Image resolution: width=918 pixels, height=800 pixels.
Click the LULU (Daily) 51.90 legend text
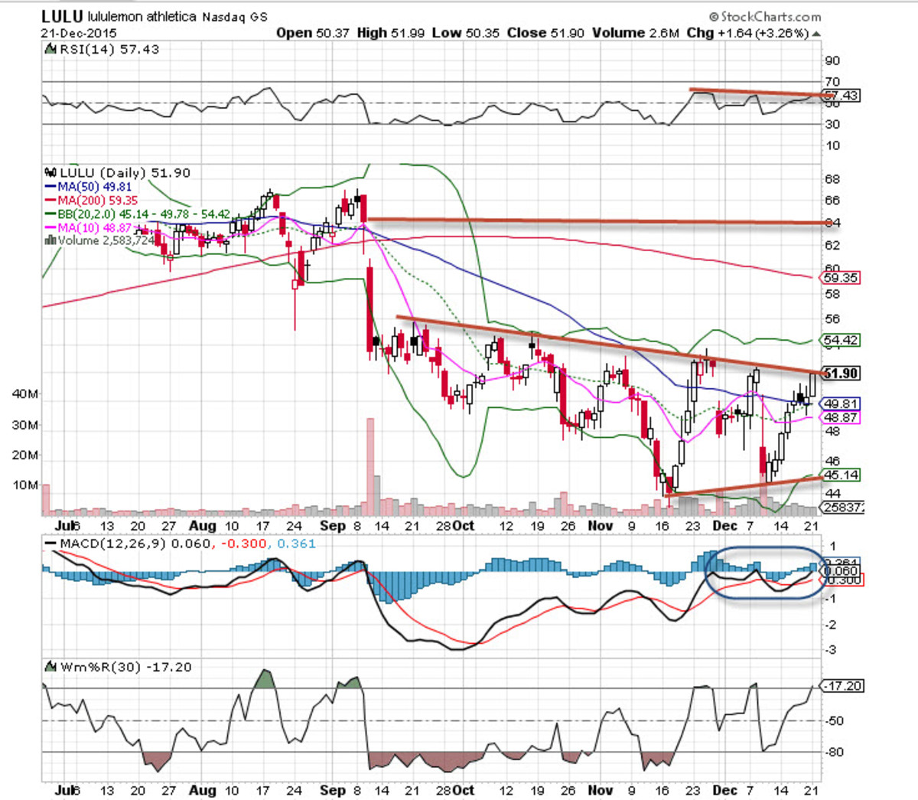(x=125, y=173)
